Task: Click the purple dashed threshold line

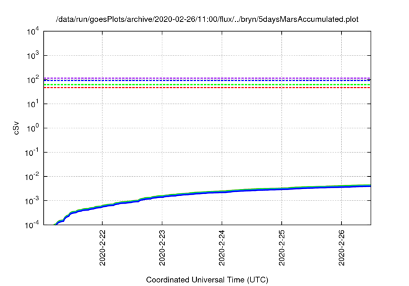Action: 207,78
